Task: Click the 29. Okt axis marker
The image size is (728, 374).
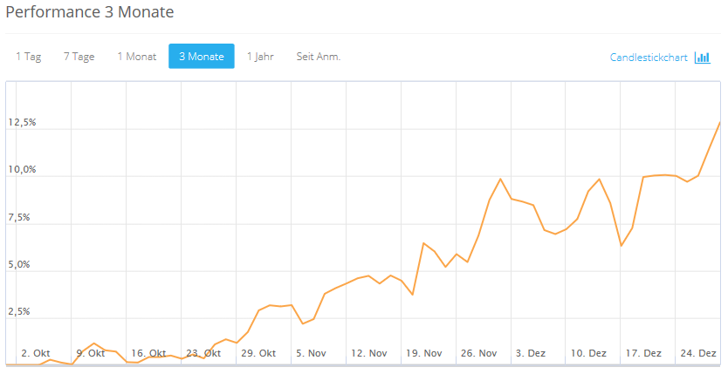Action: 258,353
